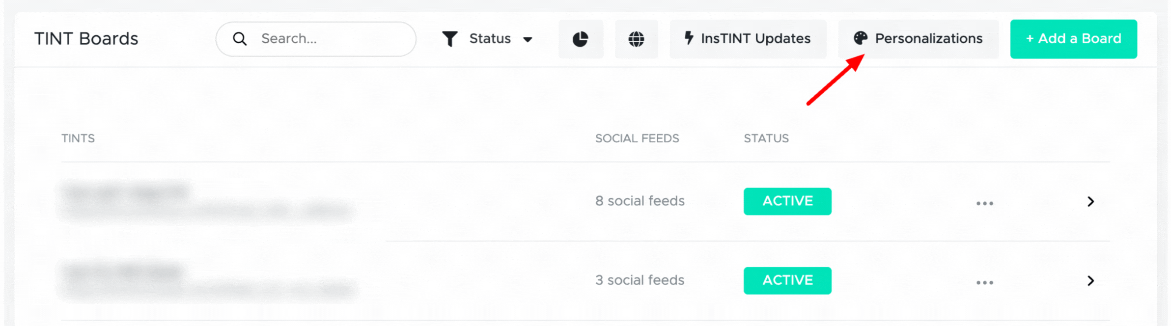Open board with 3 social feeds chevron

click(x=1090, y=281)
